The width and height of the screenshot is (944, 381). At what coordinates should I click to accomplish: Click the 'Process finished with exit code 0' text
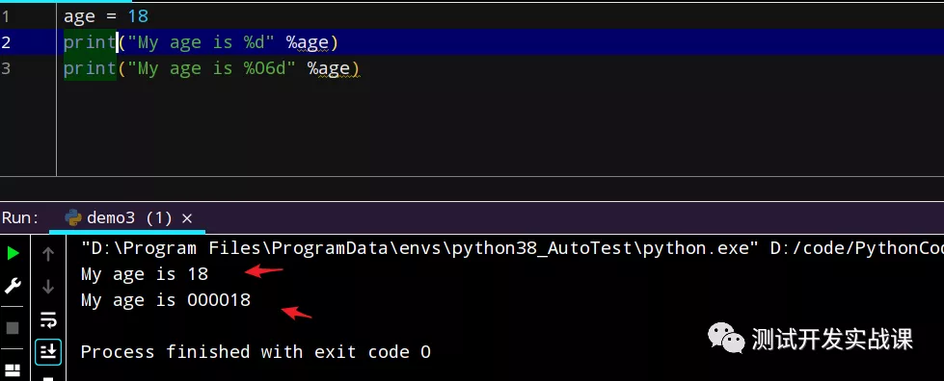coord(256,351)
